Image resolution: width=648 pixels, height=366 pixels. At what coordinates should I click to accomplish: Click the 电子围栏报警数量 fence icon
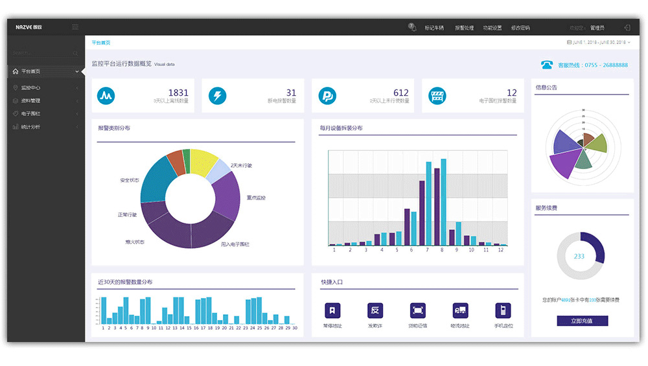point(437,96)
